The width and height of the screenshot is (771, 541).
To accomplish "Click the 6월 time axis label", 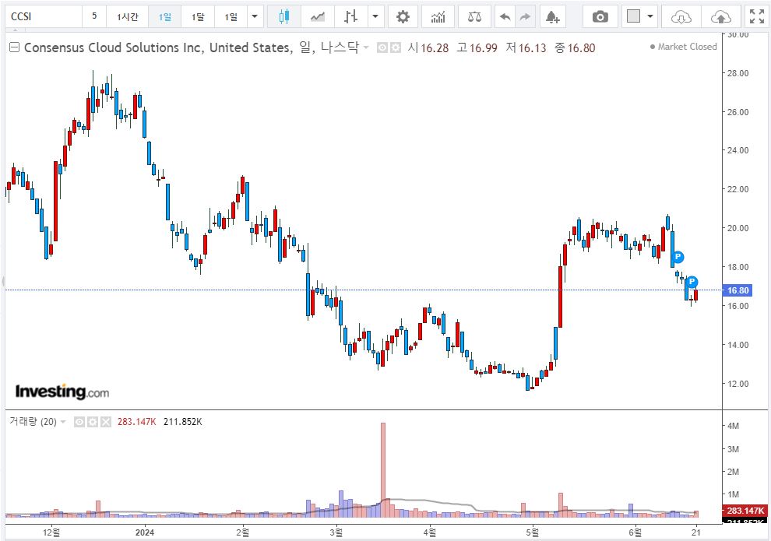I will click(635, 532).
